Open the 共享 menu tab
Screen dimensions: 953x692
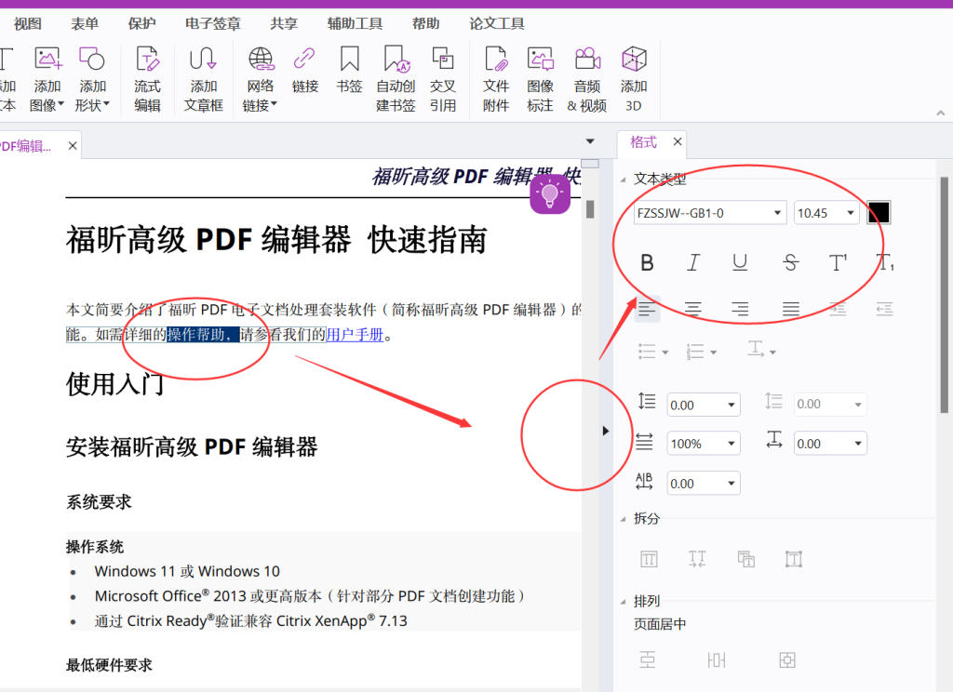pyautogui.click(x=285, y=23)
